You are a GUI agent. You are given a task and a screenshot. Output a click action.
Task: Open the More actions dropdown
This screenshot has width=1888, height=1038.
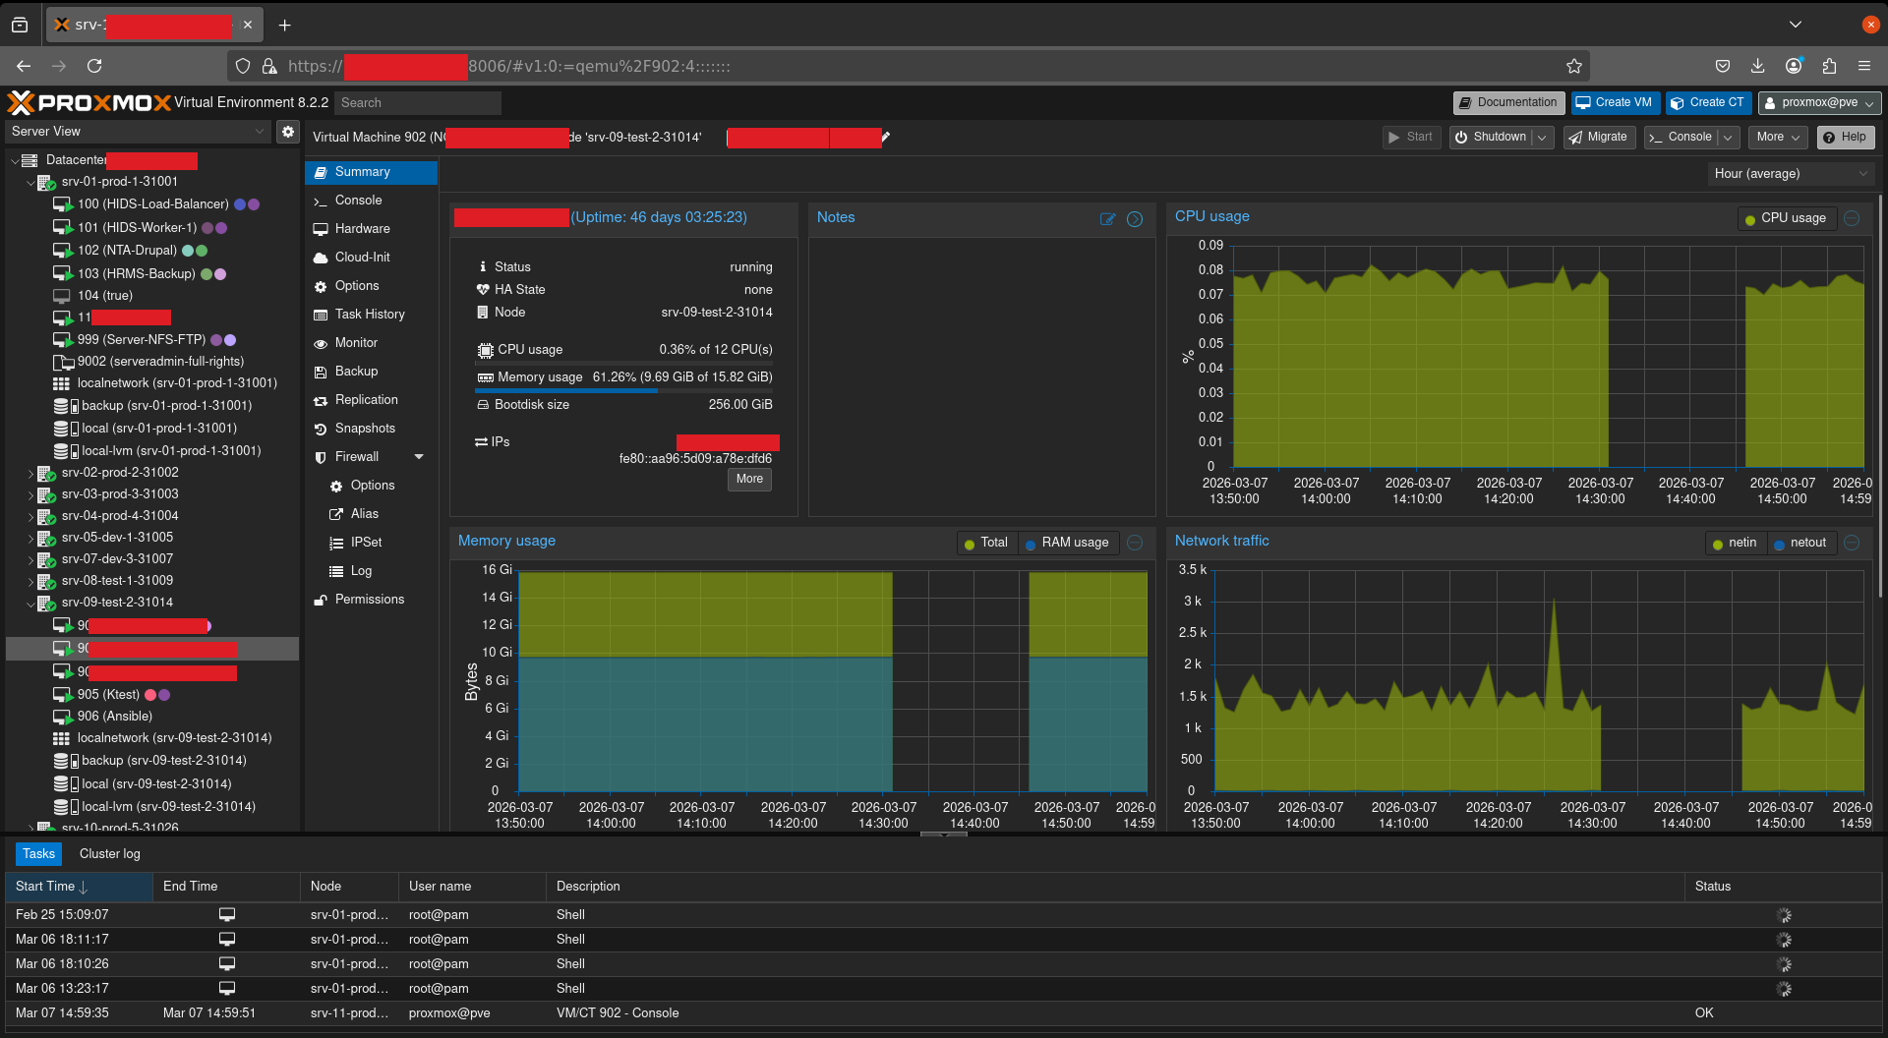[1778, 138]
